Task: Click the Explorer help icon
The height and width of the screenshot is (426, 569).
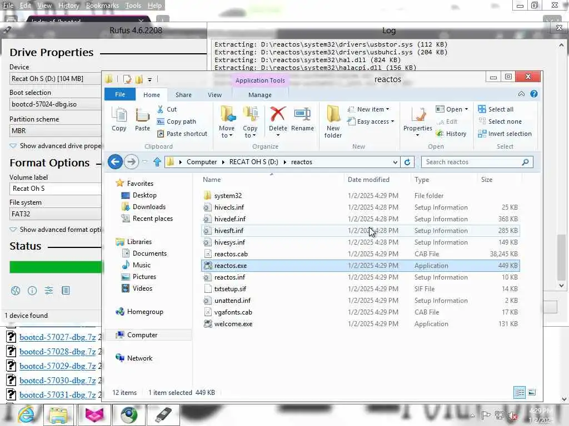Action: pyautogui.click(x=533, y=94)
